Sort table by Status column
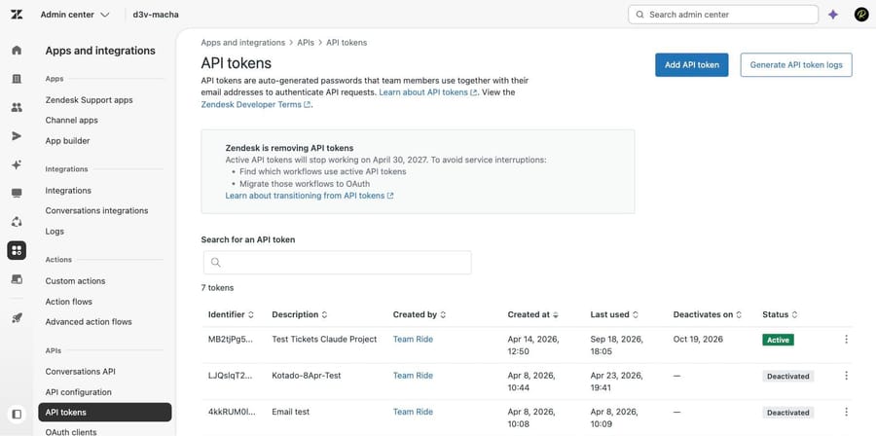This screenshot has height=436, width=876. click(x=780, y=315)
